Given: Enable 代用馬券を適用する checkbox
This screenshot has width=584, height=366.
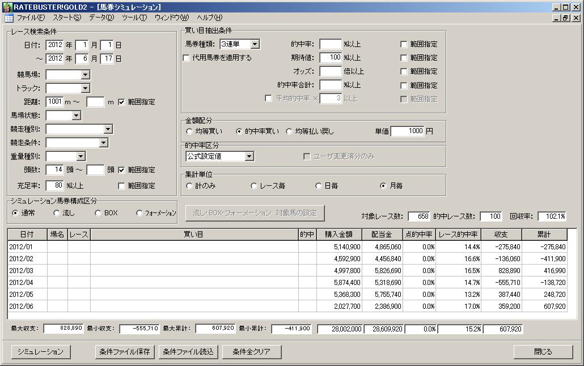Looking at the screenshot, I should (x=187, y=58).
